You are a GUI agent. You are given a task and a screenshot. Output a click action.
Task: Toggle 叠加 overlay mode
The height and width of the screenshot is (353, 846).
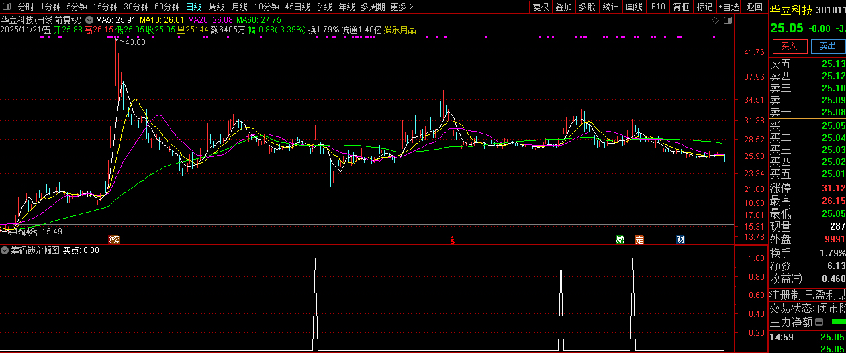click(x=563, y=7)
